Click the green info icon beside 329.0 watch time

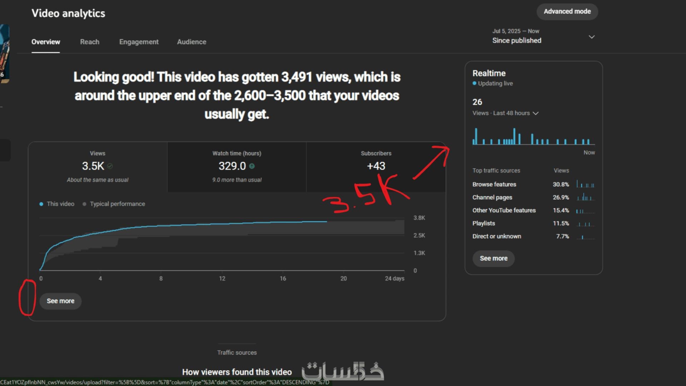[252, 166]
